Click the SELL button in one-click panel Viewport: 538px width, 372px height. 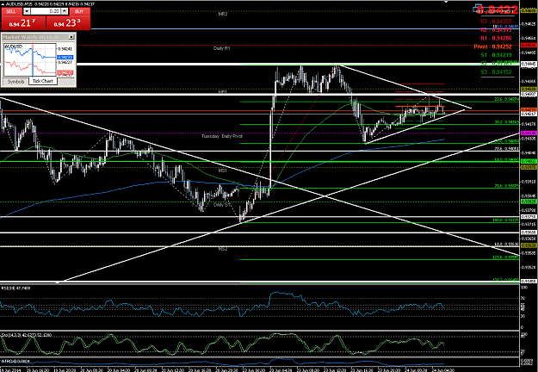pyautogui.click(x=11, y=11)
